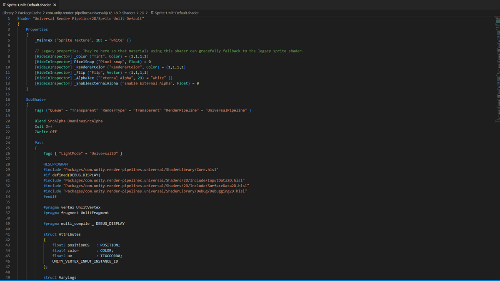This screenshot has width=500, height=281.
Task: Click _MainTex property declaration
Action: tap(83, 40)
